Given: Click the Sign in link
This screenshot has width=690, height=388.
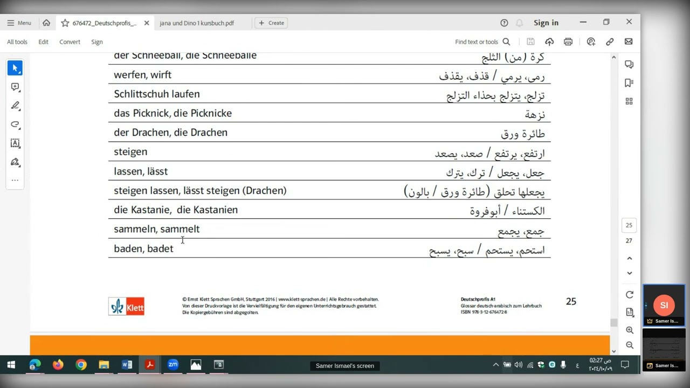Looking at the screenshot, I should pos(546,23).
